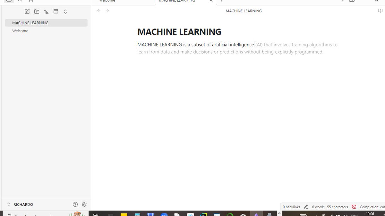This screenshot has width=385, height=216.
Task: Navigate forward with the right arrow
Action: point(107,11)
